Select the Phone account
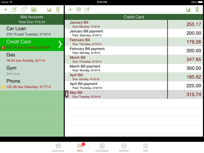 [x=32, y=84]
